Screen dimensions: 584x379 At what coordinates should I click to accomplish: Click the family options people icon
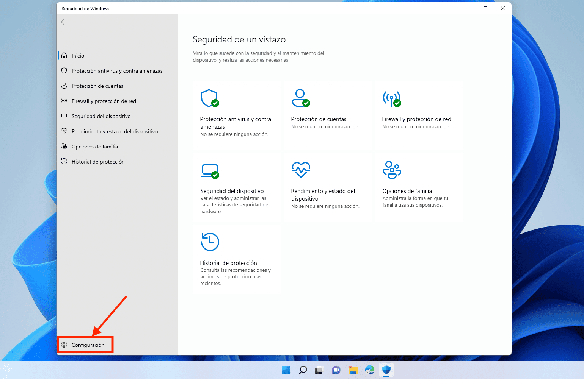(392, 170)
